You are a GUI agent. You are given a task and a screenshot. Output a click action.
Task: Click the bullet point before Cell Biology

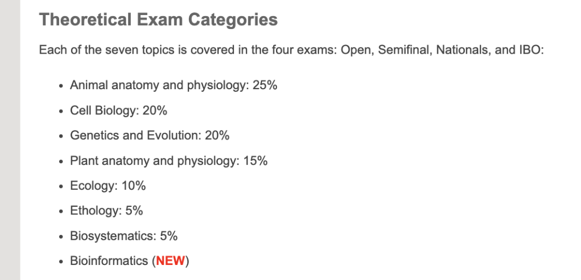(62, 111)
